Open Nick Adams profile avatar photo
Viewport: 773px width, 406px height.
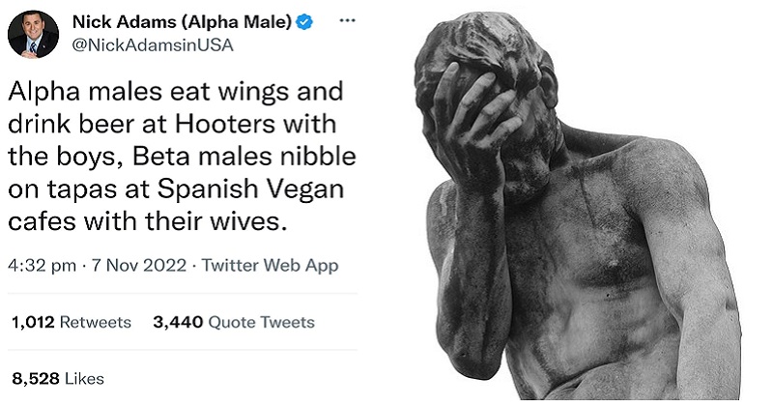33,34
